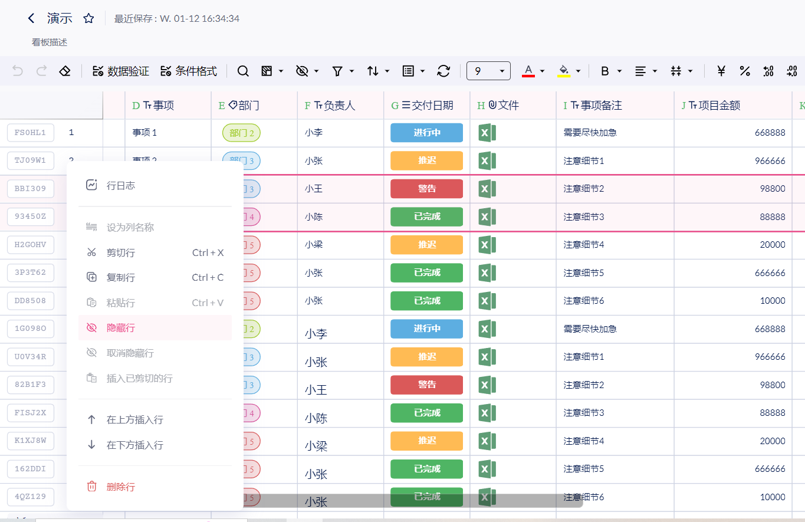The width and height of the screenshot is (805, 522).
Task: Open Excel file icon in 3P3T62 row
Action: [x=487, y=273]
